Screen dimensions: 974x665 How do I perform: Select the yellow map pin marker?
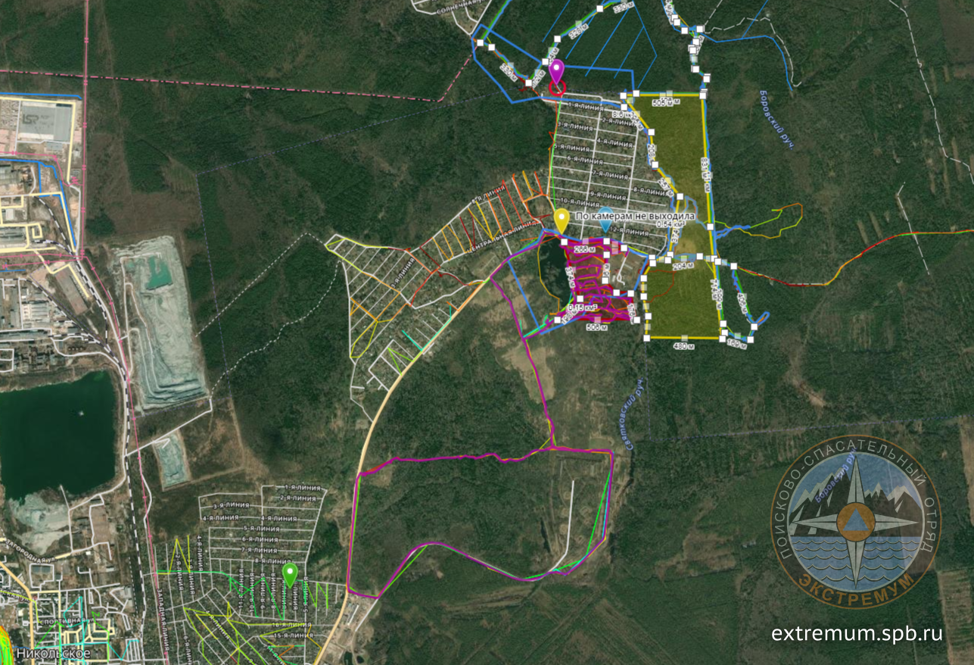pyautogui.click(x=561, y=220)
